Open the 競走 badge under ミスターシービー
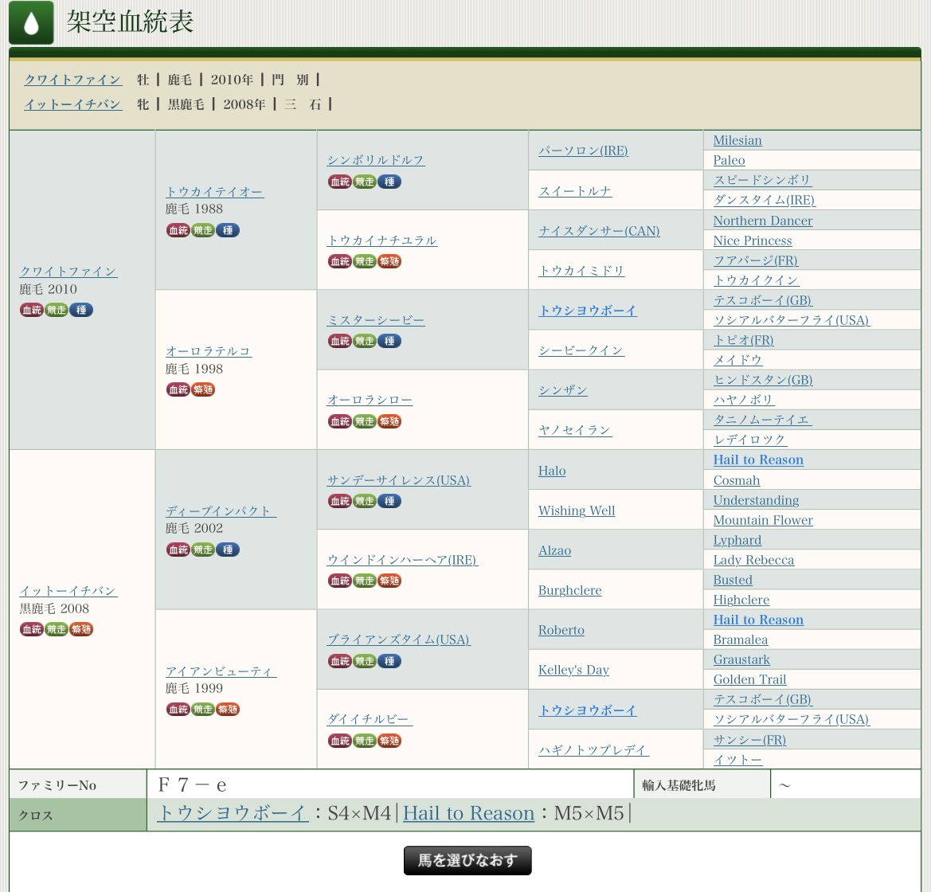This screenshot has height=892, width=931. [x=365, y=341]
